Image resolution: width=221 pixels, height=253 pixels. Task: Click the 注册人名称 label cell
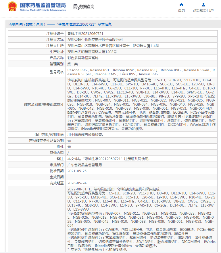[x=37, y=40]
